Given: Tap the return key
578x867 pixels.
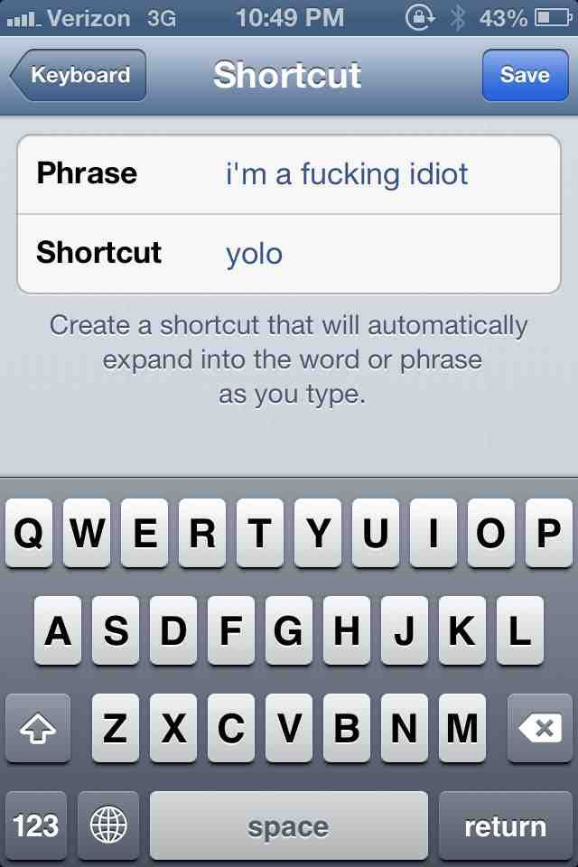Looking at the screenshot, I should pos(506,825).
